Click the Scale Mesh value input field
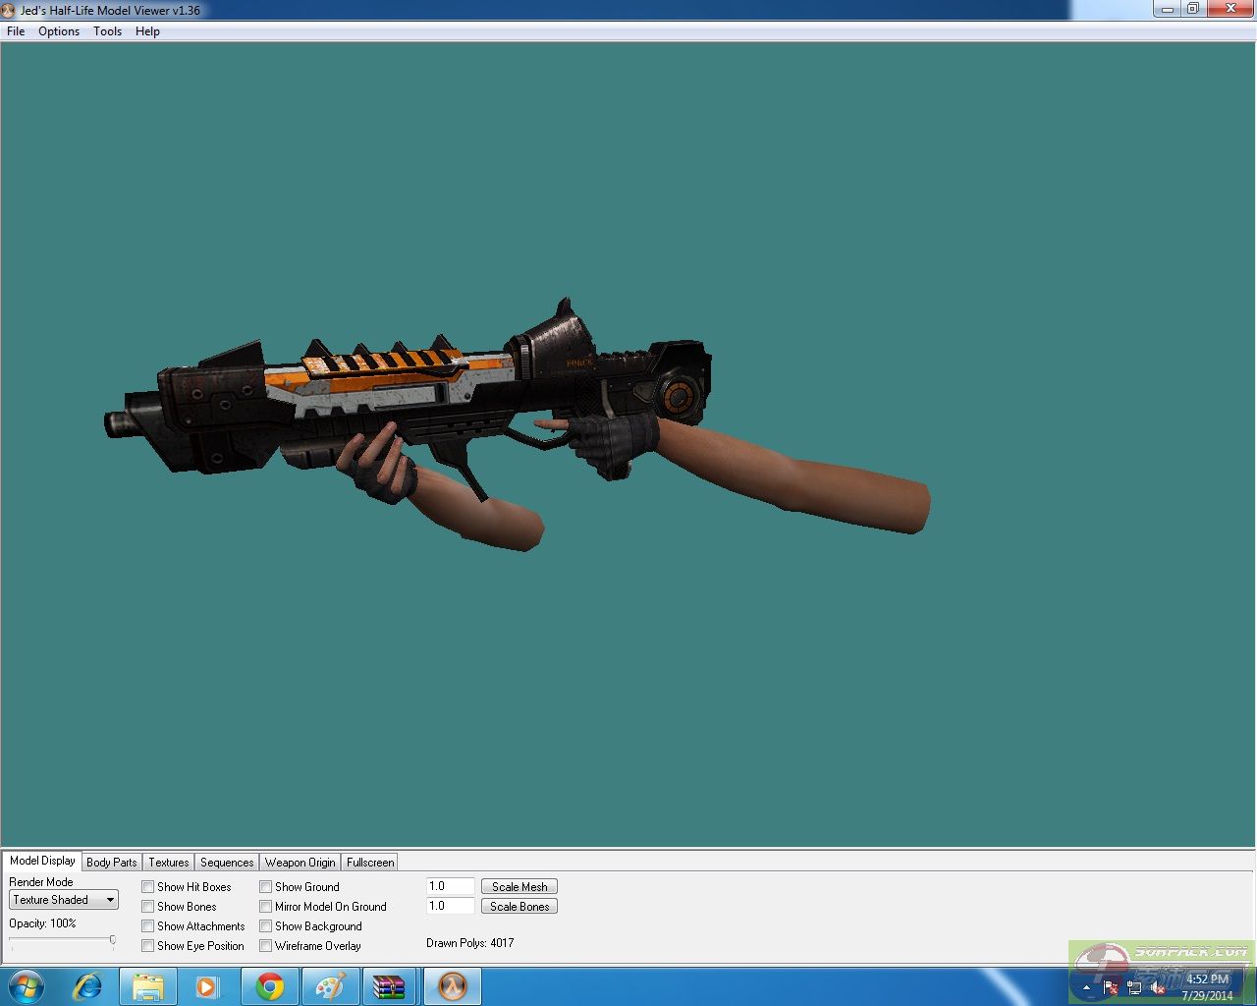 click(x=450, y=887)
